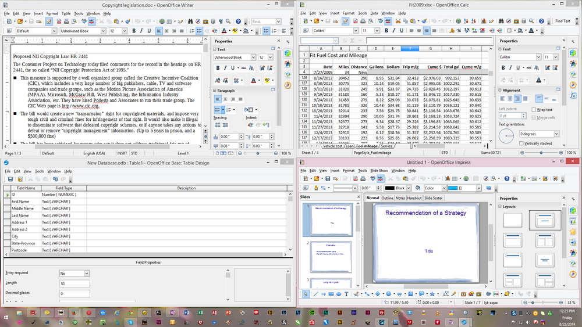This screenshot has height=327, width=582.
Task: Toggle AutoSpellcheck in Impress toolbar
Action: 381,178
